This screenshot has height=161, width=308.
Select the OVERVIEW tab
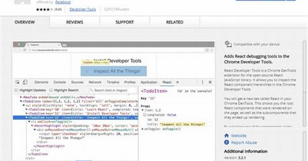pos(25,22)
